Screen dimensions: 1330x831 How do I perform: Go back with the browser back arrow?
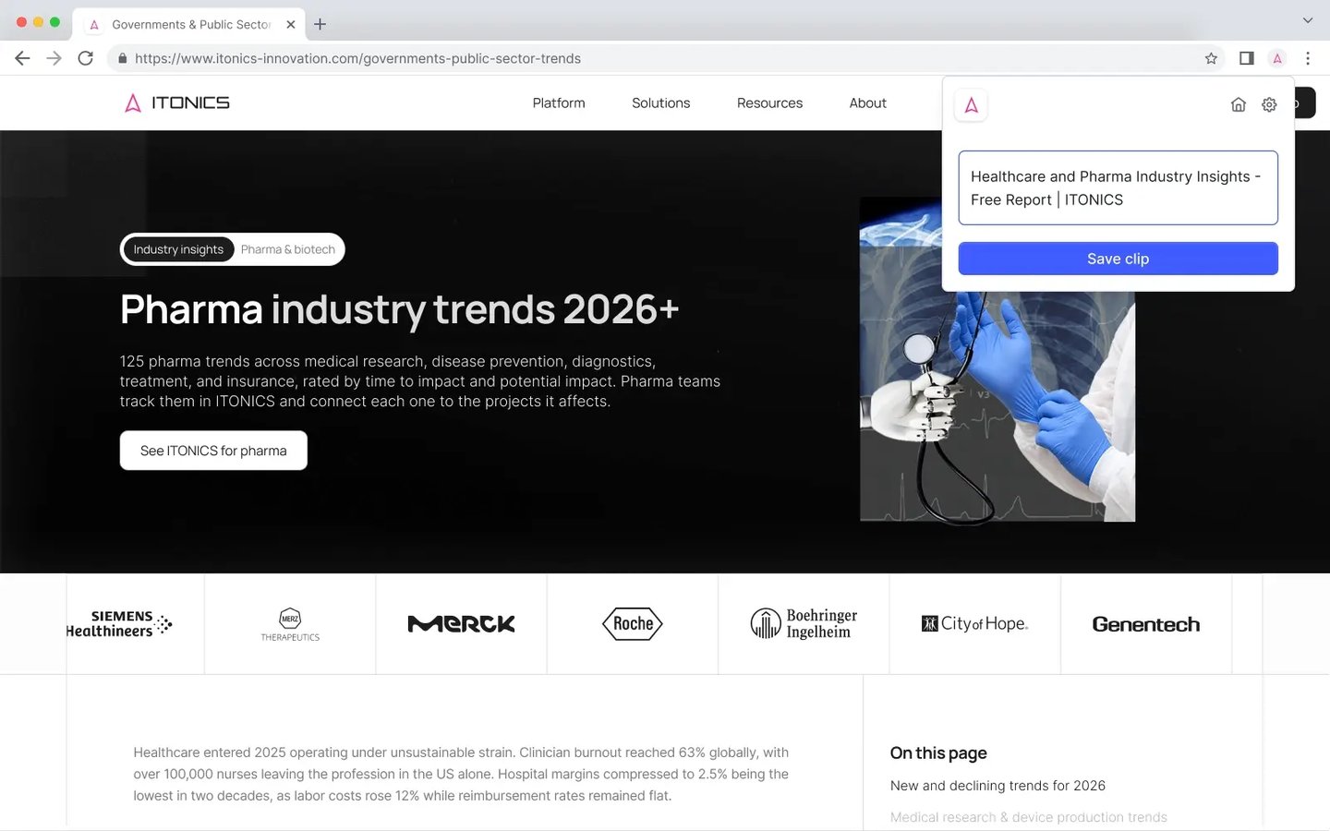click(x=22, y=58)
